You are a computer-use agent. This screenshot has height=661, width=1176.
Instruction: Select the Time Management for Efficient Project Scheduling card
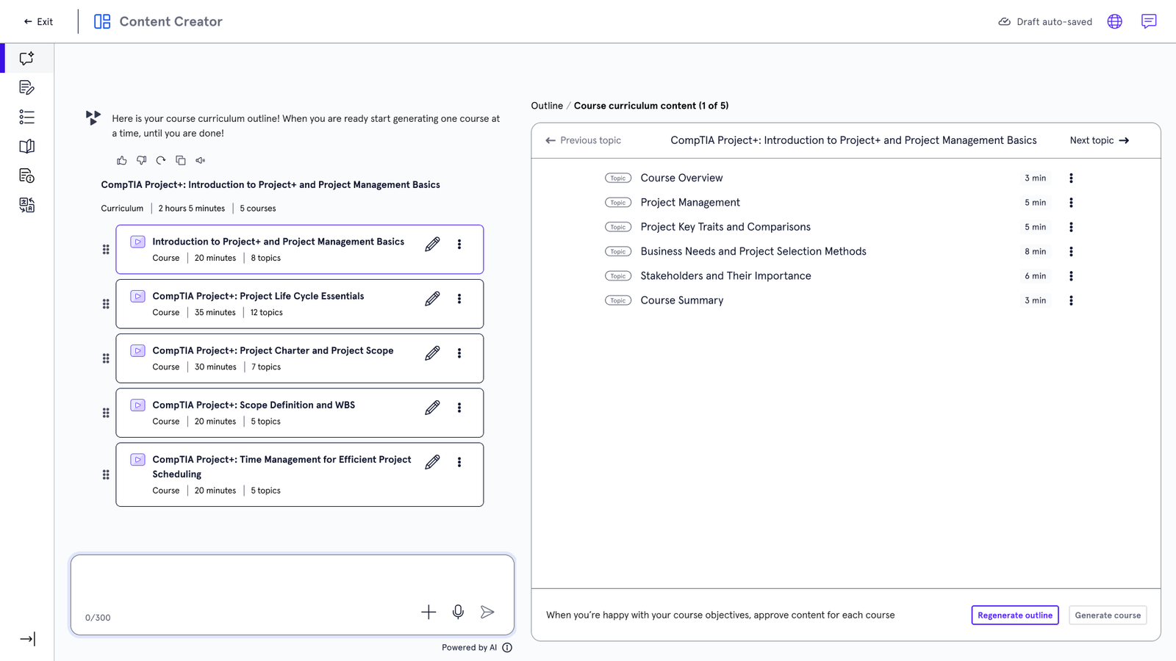point(300,474)
